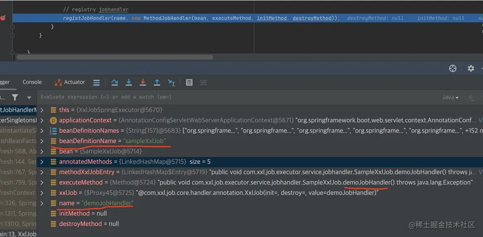Open debugger settings gear icon

(x=471, y=68)
